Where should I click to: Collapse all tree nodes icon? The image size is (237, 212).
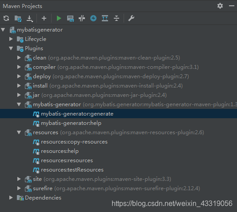116,18
